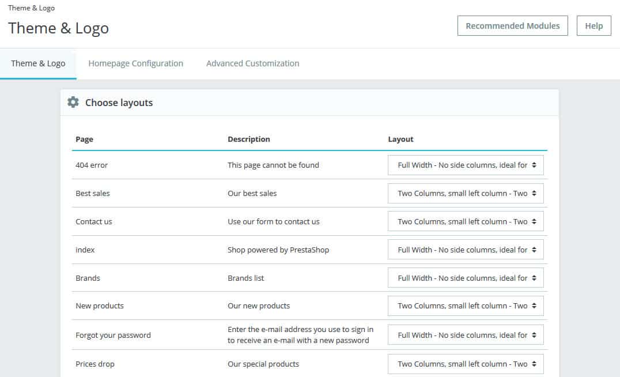Click the Description column header
620x377 pixels.
[248, 139]
